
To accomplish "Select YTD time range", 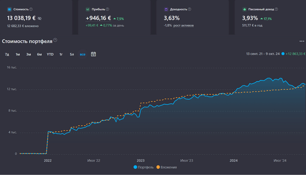I will point(50,54).
